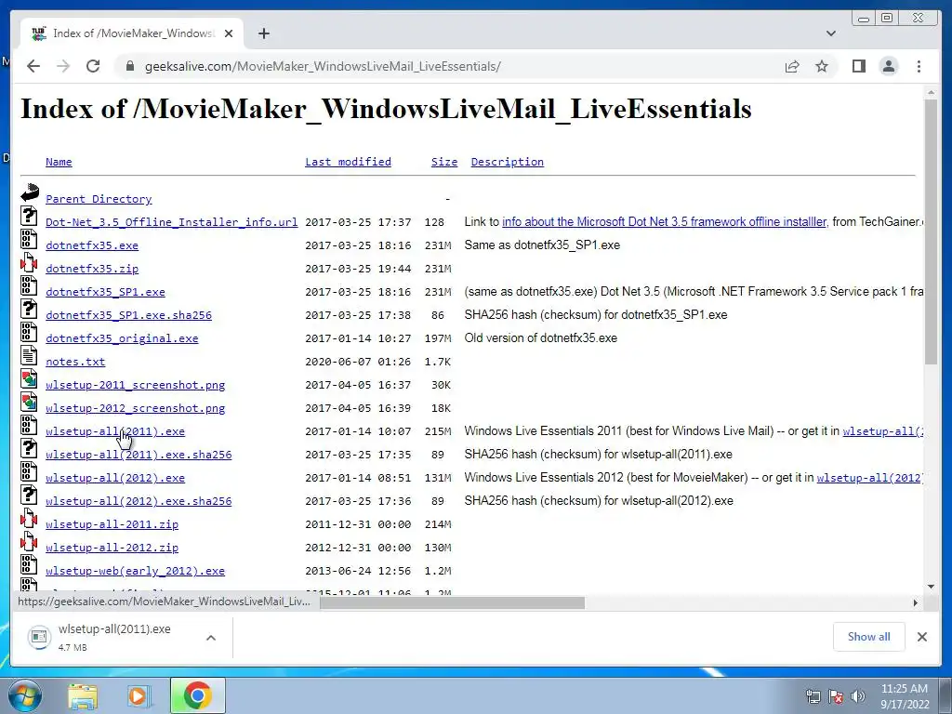
Task: Open wlsetup-all(2012).exe.sha256
Action: pos(139,501)
